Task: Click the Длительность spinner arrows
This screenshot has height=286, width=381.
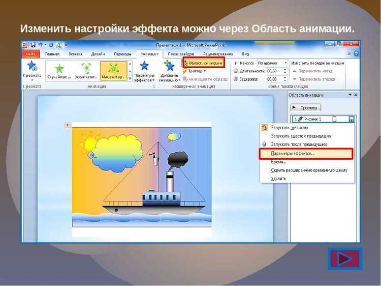Action: tap(285, 71)
